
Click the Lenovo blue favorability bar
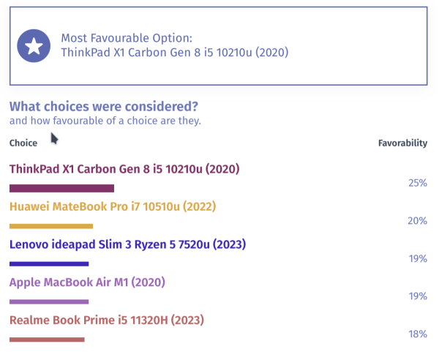click(49, 263)
